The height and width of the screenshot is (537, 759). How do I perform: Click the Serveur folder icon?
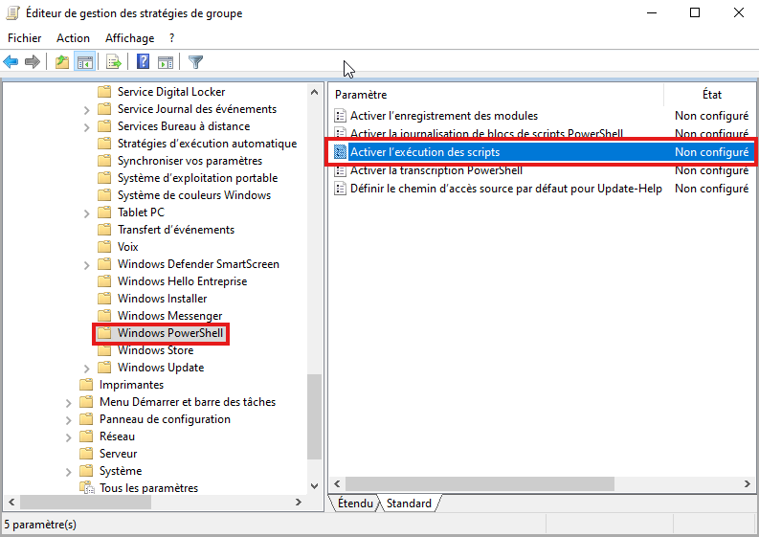point(86,454)
